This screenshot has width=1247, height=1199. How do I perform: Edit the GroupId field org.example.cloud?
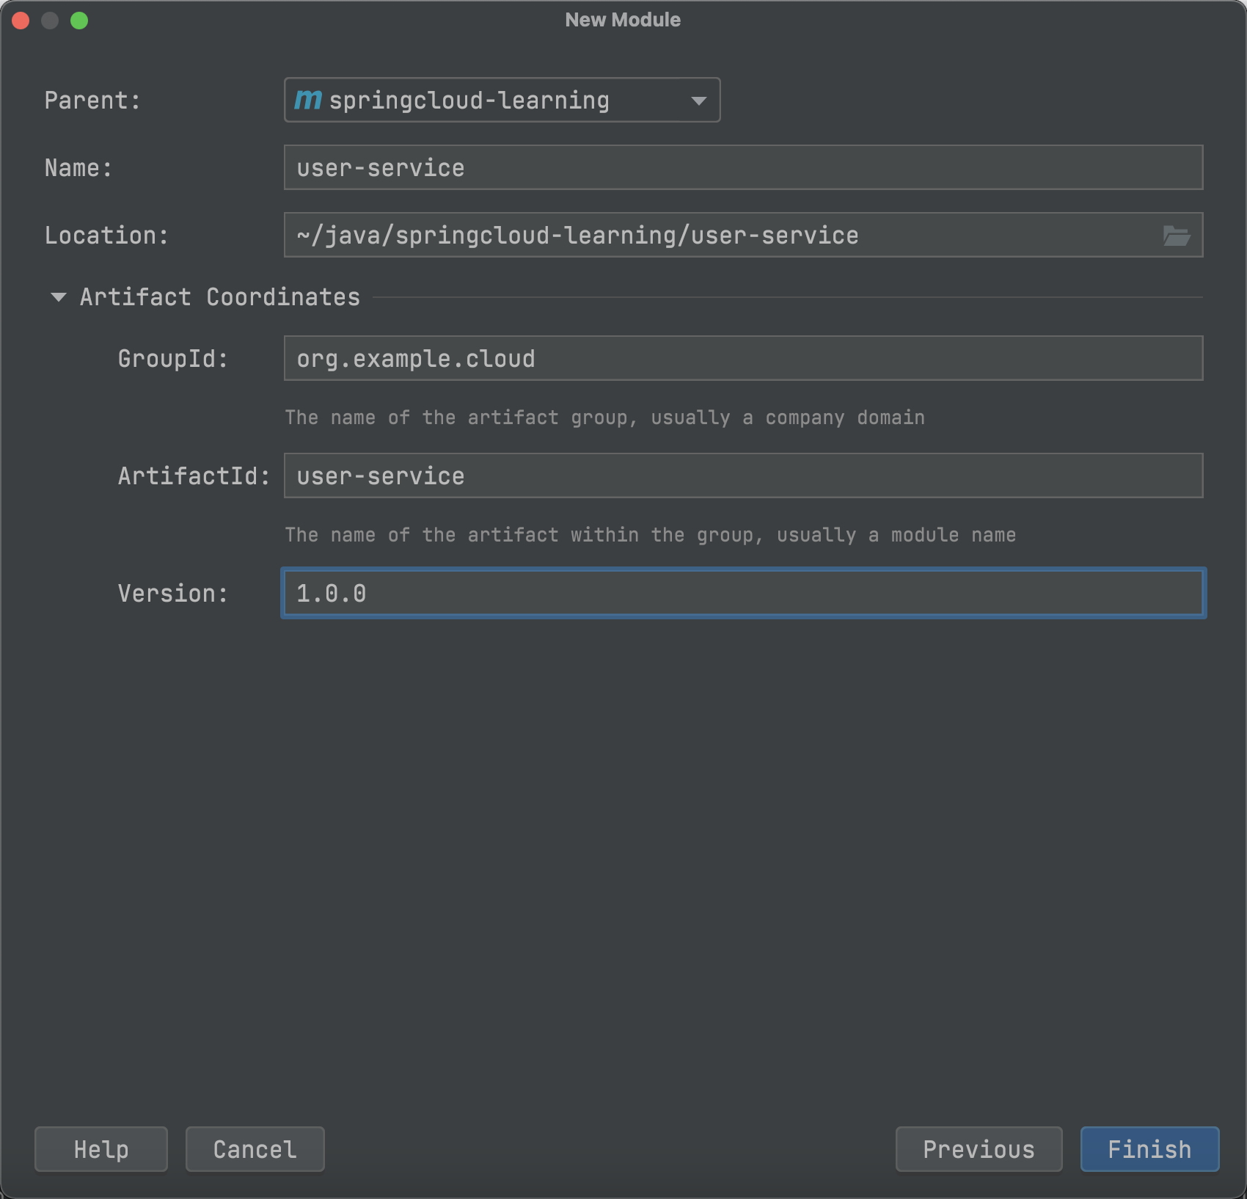(x=742, y=359)
